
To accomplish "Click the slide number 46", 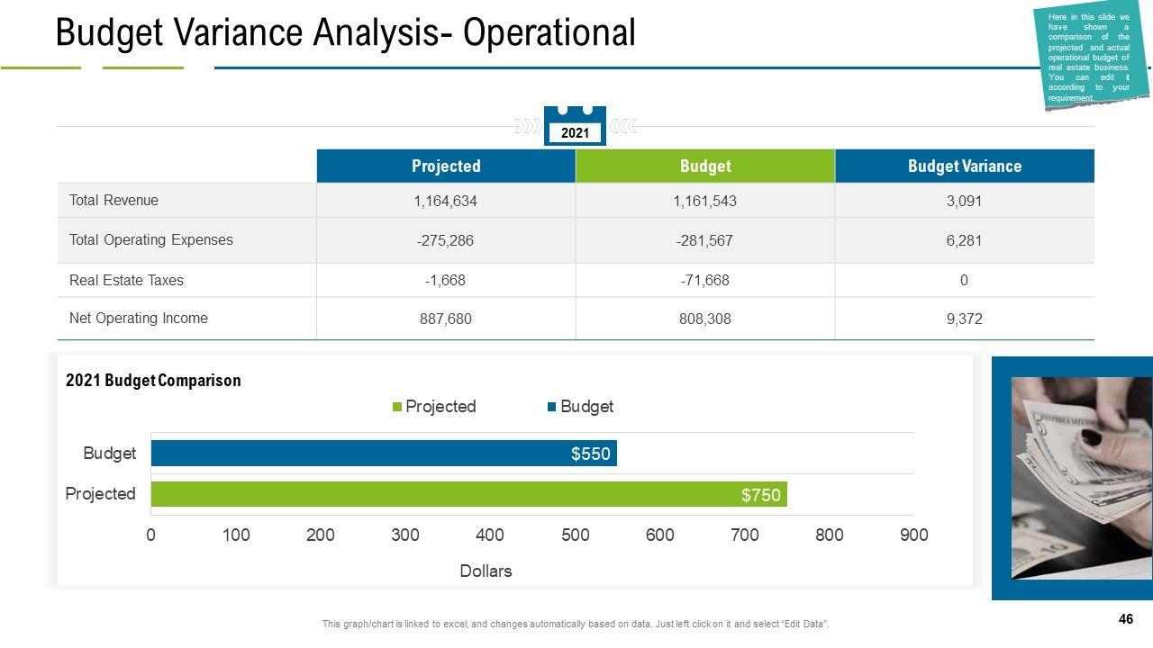I will pyautogui.click(x=1125, y=619).
